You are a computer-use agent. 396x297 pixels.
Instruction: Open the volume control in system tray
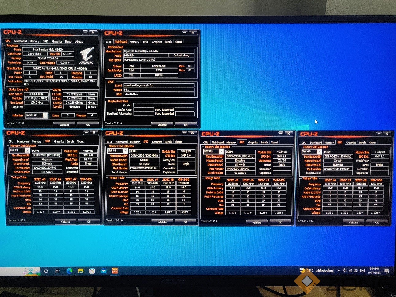pos(356,271)
